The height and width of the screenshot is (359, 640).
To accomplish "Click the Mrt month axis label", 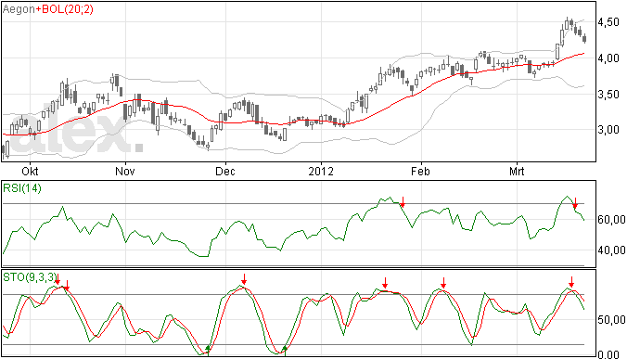I will (x=517, y=171).
